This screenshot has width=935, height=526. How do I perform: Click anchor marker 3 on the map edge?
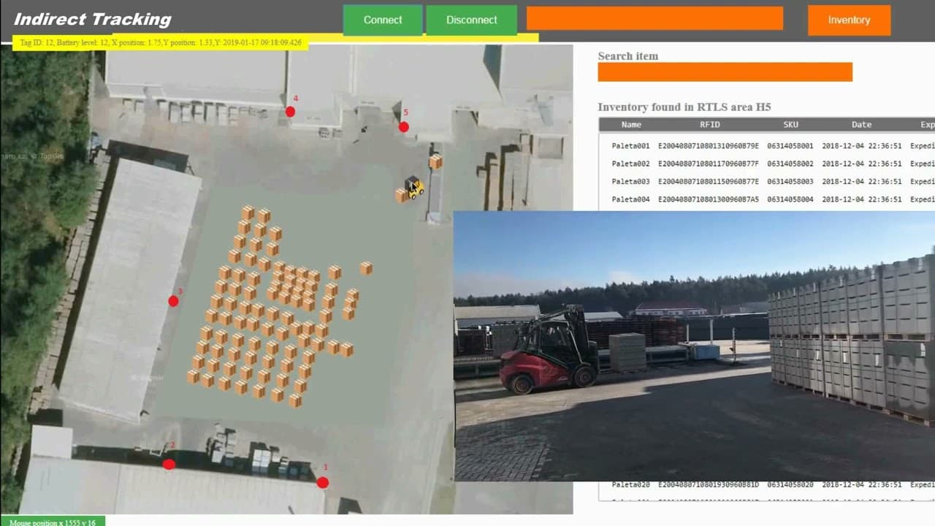pos(174,300)
